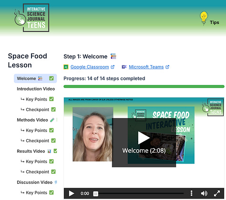The height and width of the screenshot is (200, 226).
Task: Click the Microsoft Teams icon
Action: [x=124, y=67]
